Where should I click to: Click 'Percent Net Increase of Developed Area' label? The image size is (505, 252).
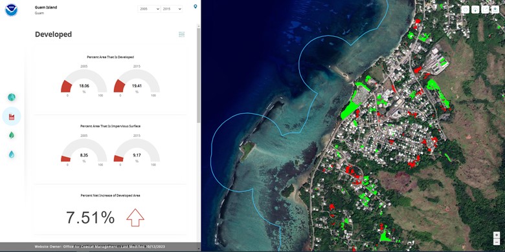(x=110, y=195)
